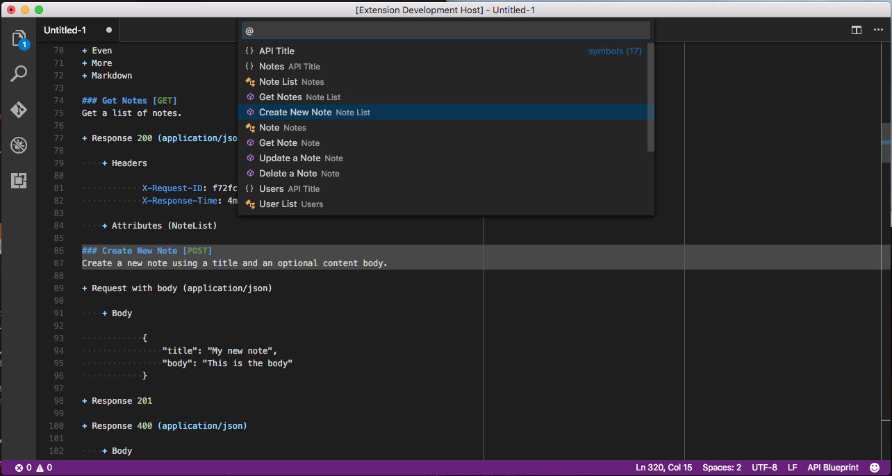
Task: Click the method icon beside 'Create New Note'
Action: tap(250, 112)
